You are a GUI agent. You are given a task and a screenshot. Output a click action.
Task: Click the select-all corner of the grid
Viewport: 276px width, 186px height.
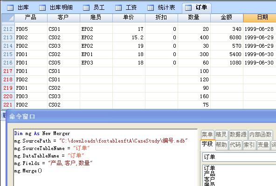[x=8, y=18]
